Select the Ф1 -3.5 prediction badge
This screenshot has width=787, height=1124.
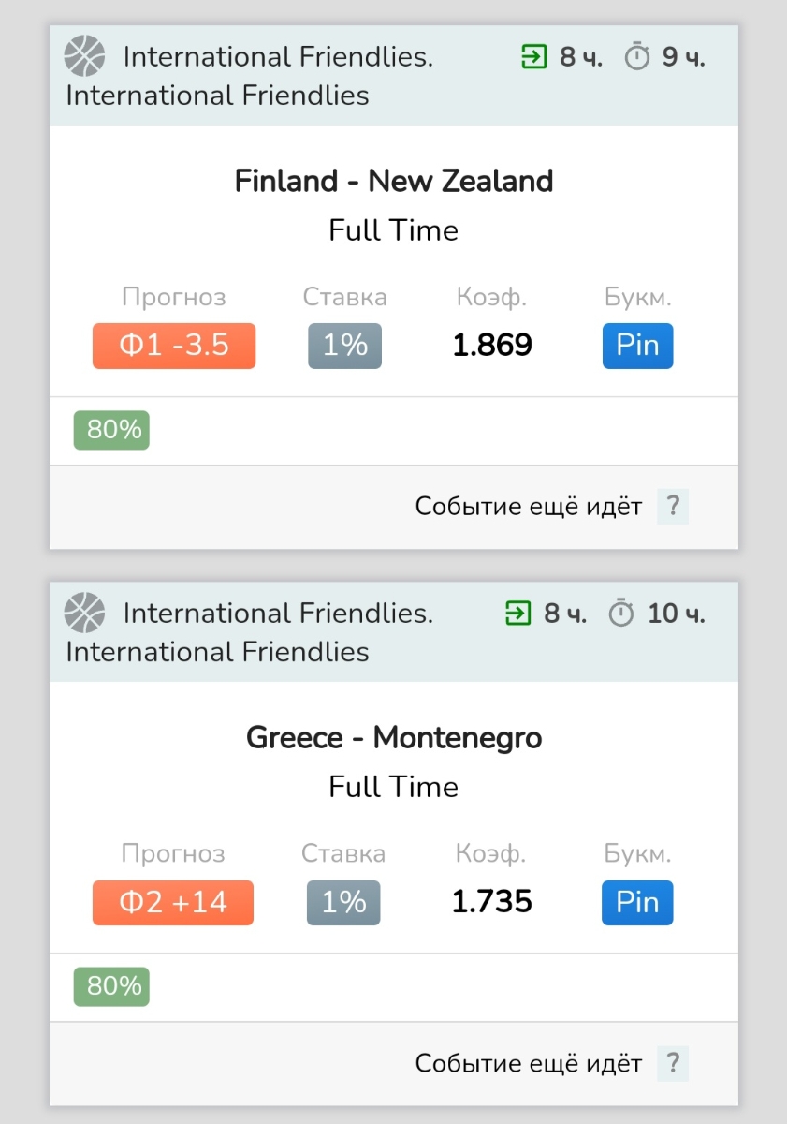(x=174, y=346)
